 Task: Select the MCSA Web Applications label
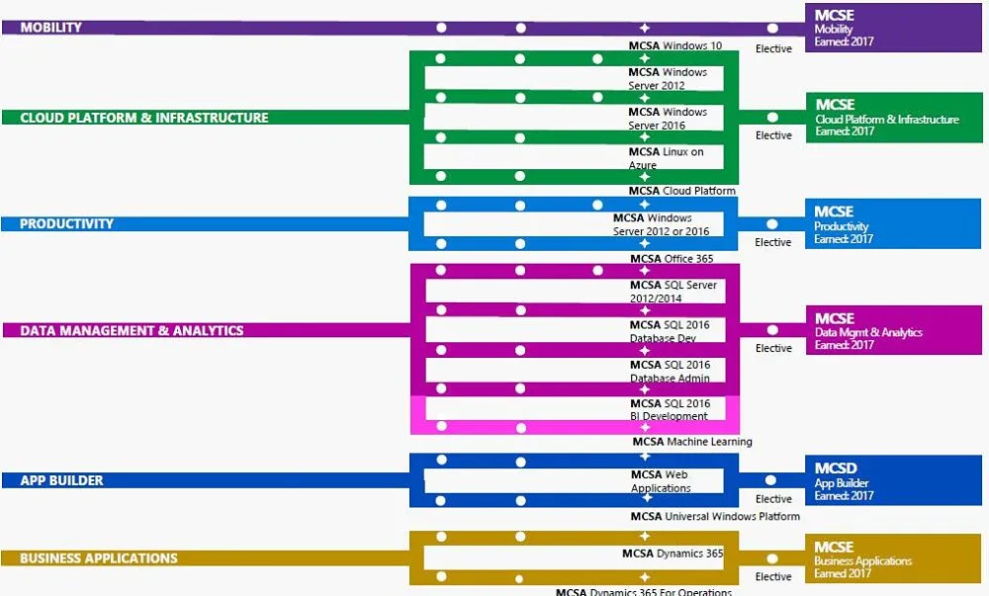pos(661,481)
